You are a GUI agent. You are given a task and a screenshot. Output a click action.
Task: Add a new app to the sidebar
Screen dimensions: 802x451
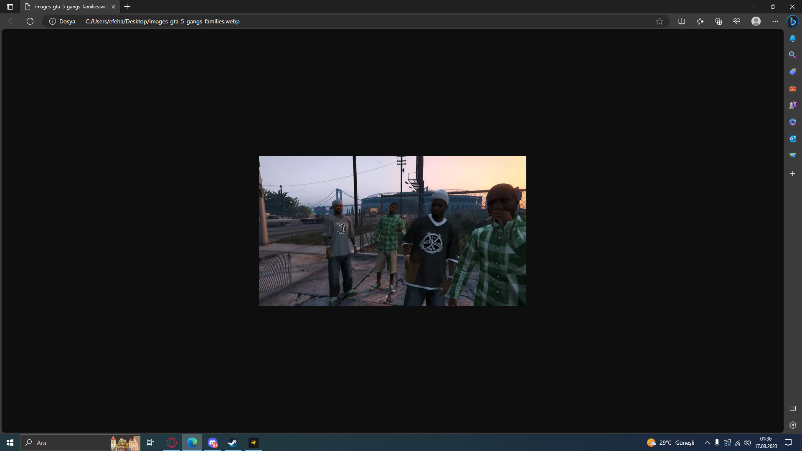[793, 173]
